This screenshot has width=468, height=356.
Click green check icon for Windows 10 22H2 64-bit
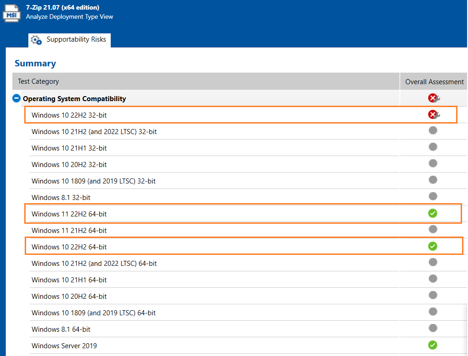point(433,246)
